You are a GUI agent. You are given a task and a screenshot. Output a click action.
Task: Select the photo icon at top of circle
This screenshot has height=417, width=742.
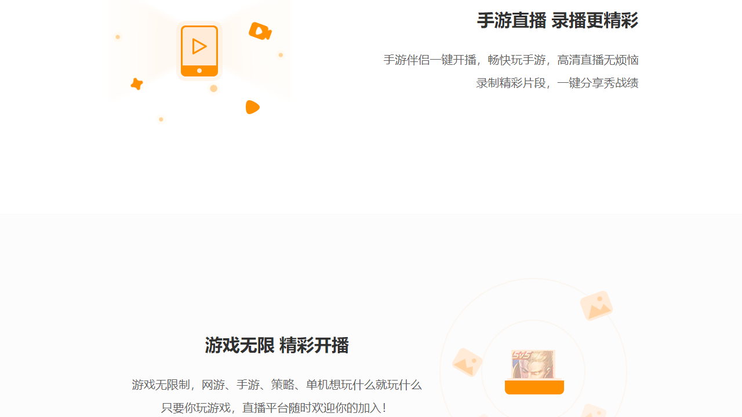[596, 305]
